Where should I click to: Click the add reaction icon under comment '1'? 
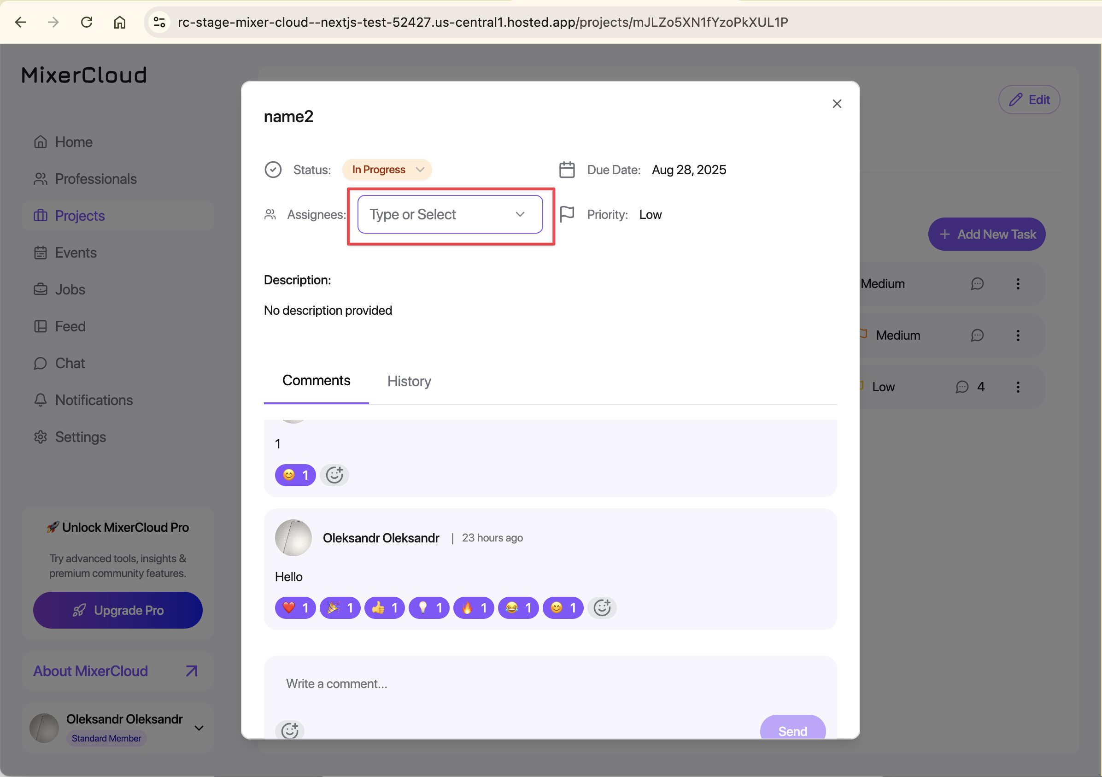click(334, 476)
